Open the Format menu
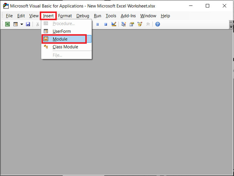The image size is (234, 176). tap(65, 16)
